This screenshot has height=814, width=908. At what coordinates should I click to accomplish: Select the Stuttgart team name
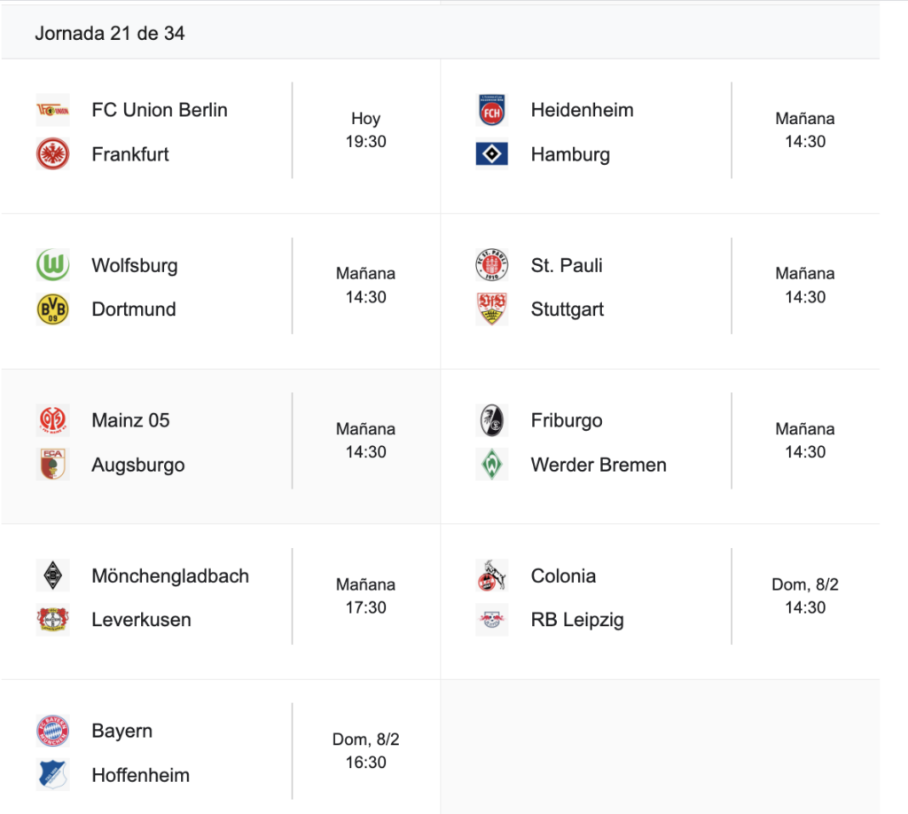(567, 309)
